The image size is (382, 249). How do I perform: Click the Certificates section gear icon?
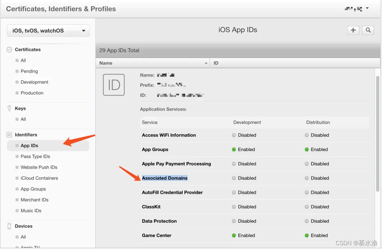point(9,50)
